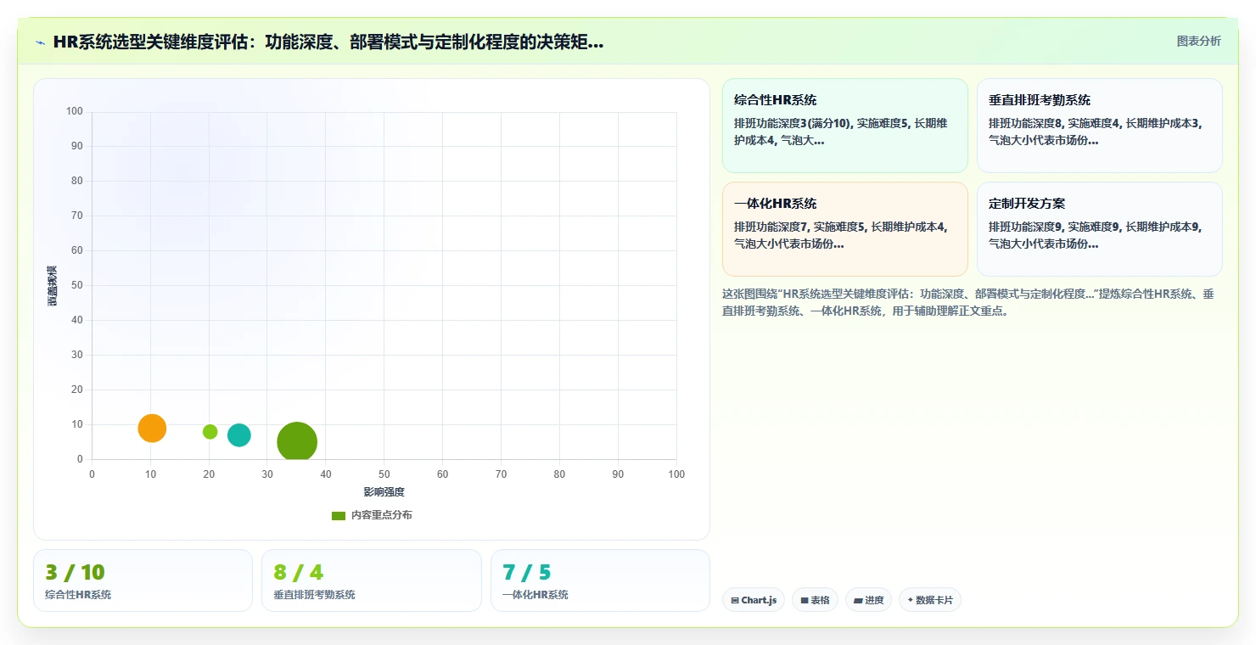Click the teal bubble in the chart
Screen dimensions: 1256x645
point(239,435)
